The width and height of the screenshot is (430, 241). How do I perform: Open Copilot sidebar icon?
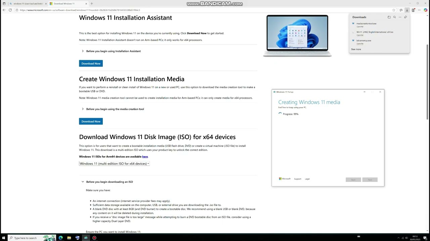tap(426, 10)
